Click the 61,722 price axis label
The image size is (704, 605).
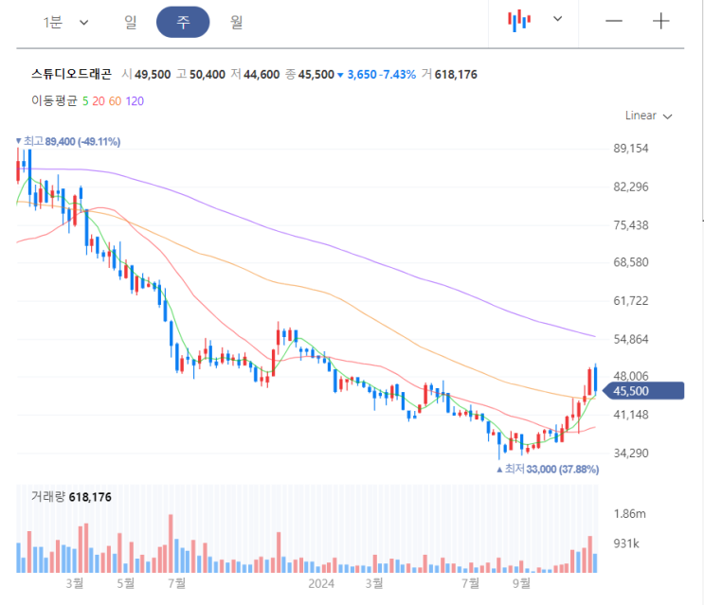click(x=631, y=300)
